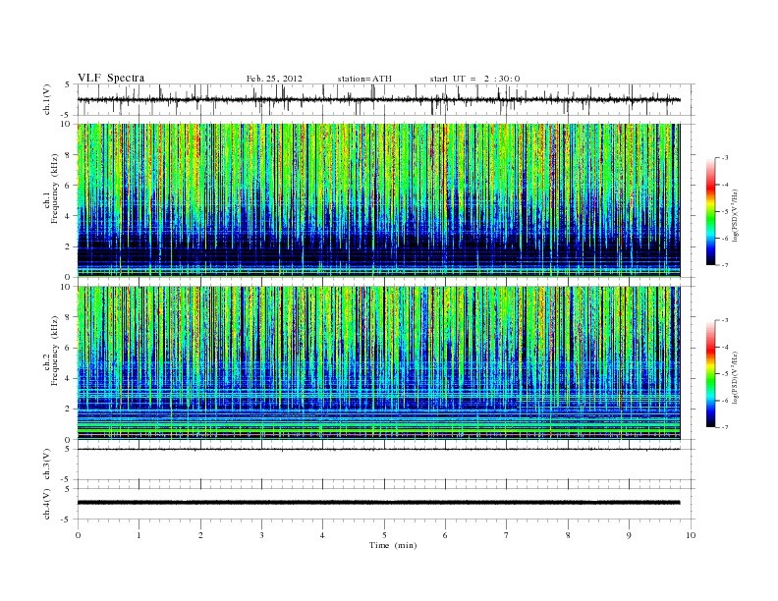Image resolution: width=778 pixels, height=601 pixels.
Task: Click the "VLF Spectra" plot title
Action: point(111,78)
